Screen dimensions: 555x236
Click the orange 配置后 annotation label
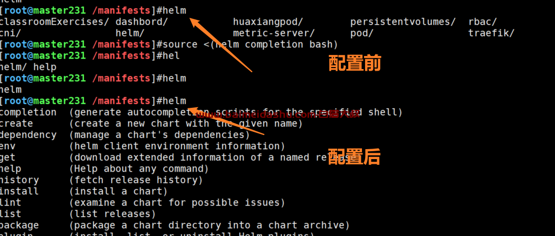[354, 157]
